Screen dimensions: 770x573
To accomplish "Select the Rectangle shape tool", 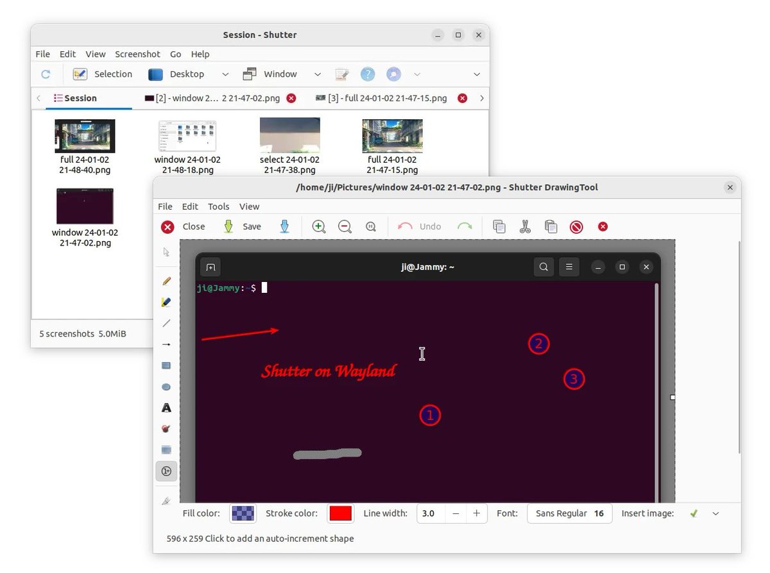I will pos(166,365).
